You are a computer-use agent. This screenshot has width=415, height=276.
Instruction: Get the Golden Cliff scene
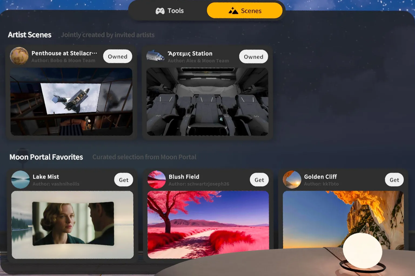394,180
